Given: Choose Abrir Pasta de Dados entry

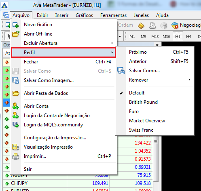Looking at the screenshot, I should click(63, 93).
